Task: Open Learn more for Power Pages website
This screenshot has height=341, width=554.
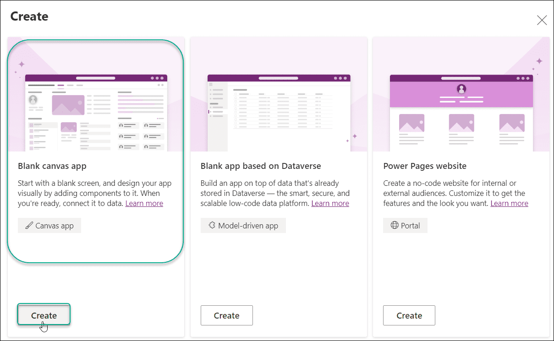Action: click(x=509, y=203)
